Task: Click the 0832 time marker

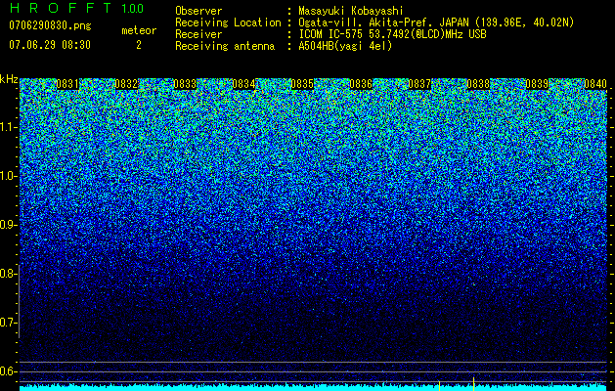Action: [x=126, y=84]
